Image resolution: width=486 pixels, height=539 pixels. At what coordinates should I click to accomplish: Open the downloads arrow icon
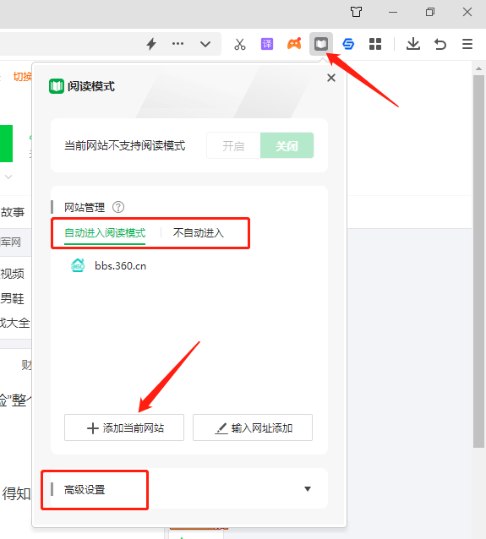pyautogui.click(x=413, y=44)
